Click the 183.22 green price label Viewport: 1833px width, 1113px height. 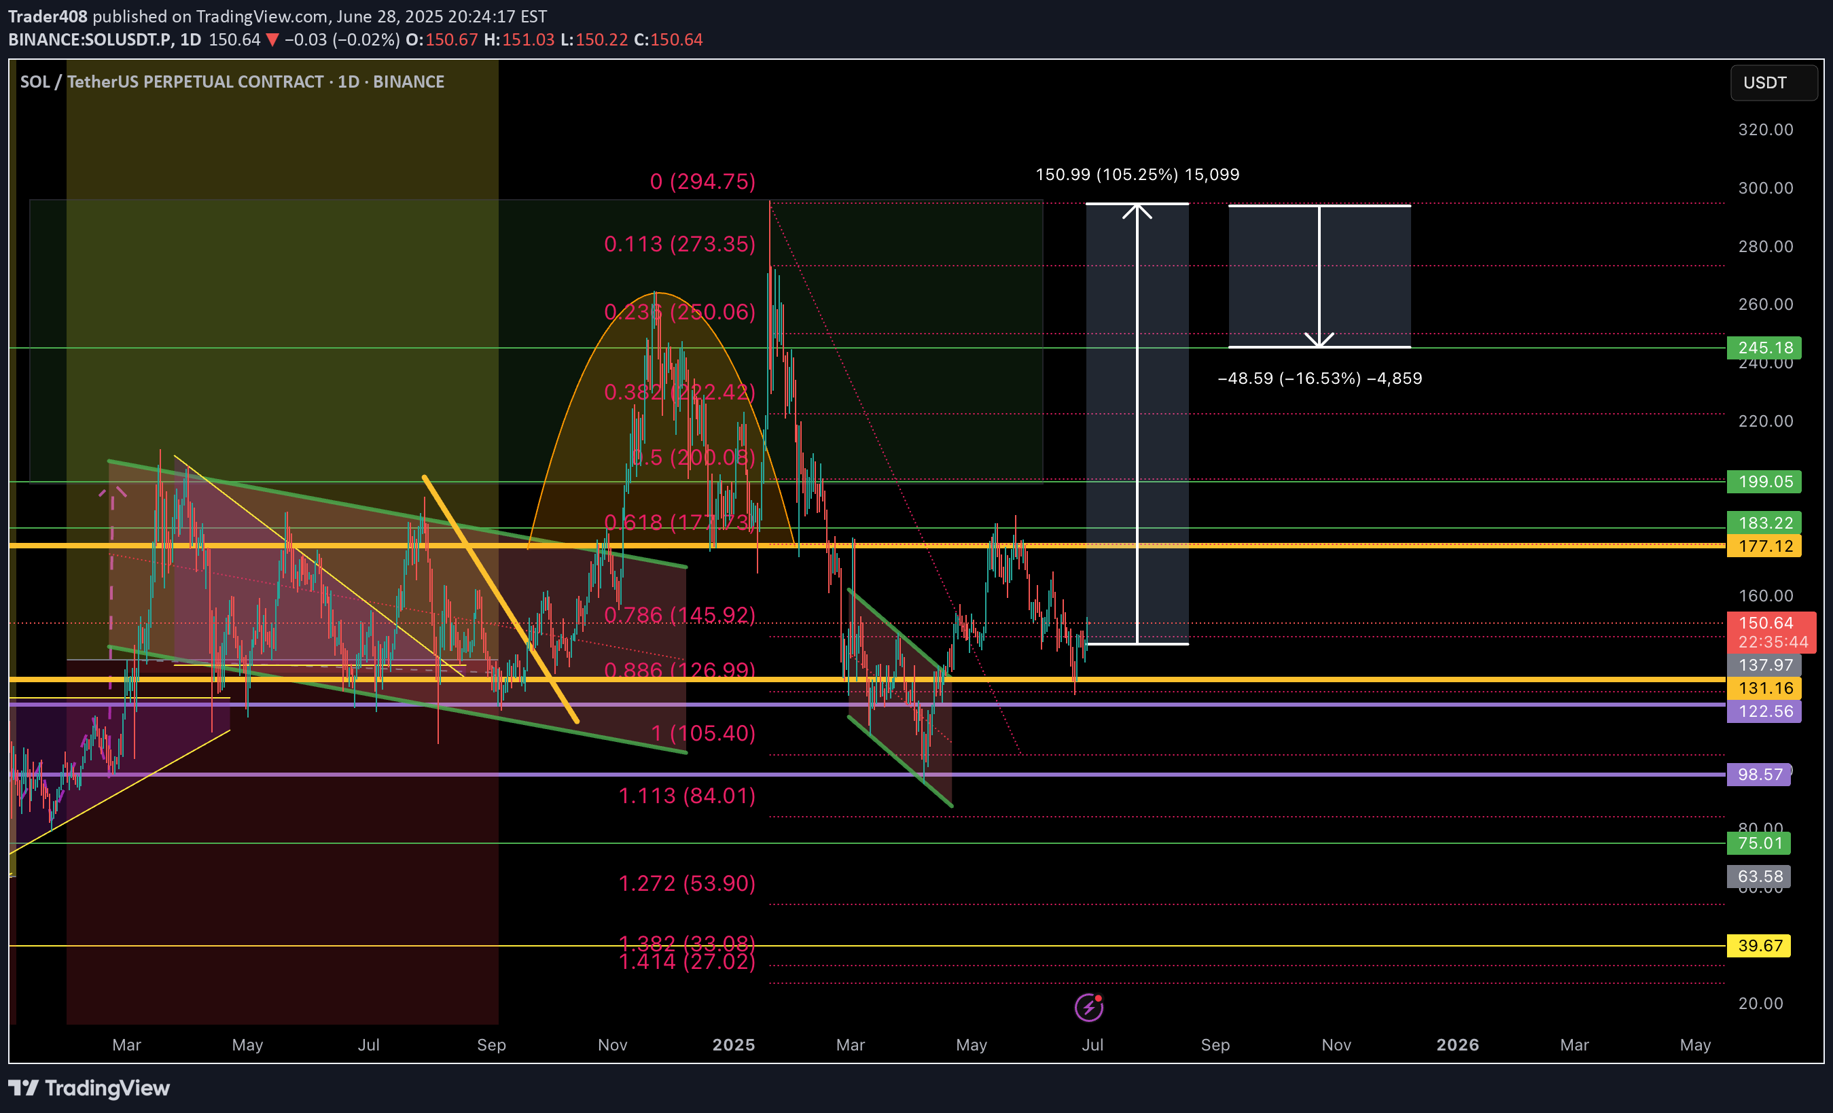coord(1764,523)
